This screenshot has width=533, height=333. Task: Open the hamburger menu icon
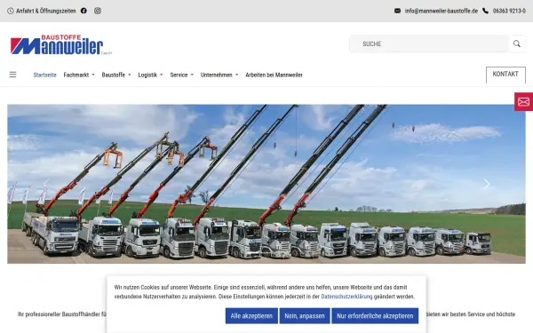(12, 75)
